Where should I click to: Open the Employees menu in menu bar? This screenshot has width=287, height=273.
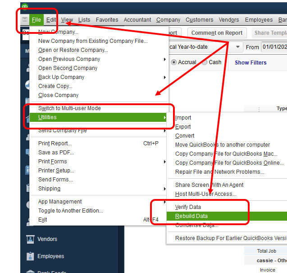pos(259,20)
